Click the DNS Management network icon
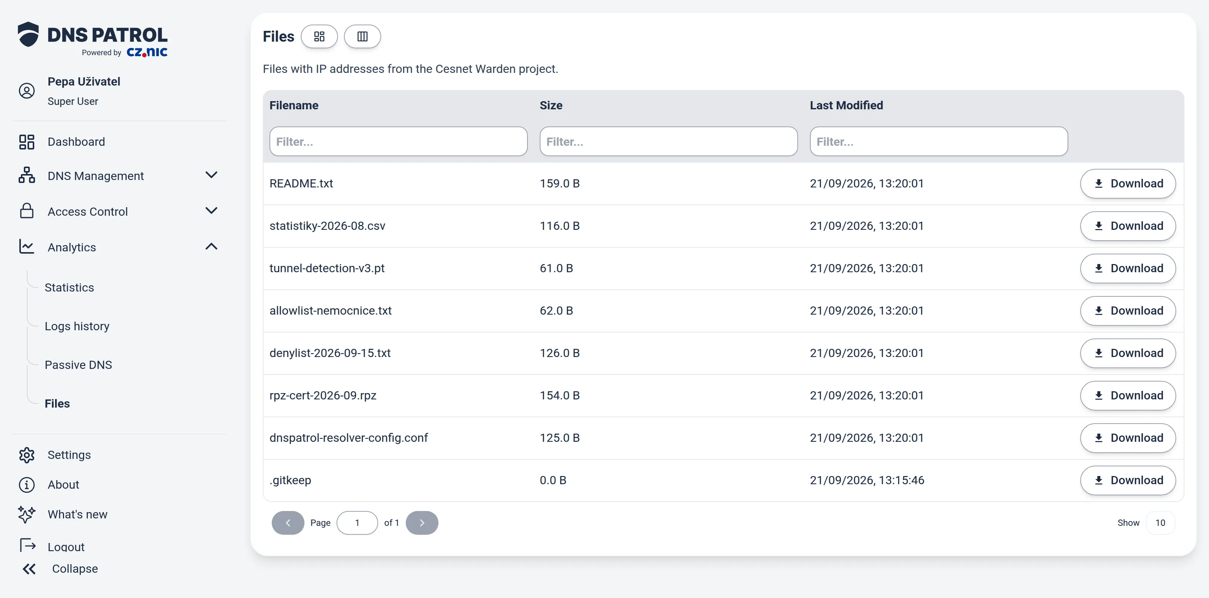1209x598 pixels. coord(27,176)
